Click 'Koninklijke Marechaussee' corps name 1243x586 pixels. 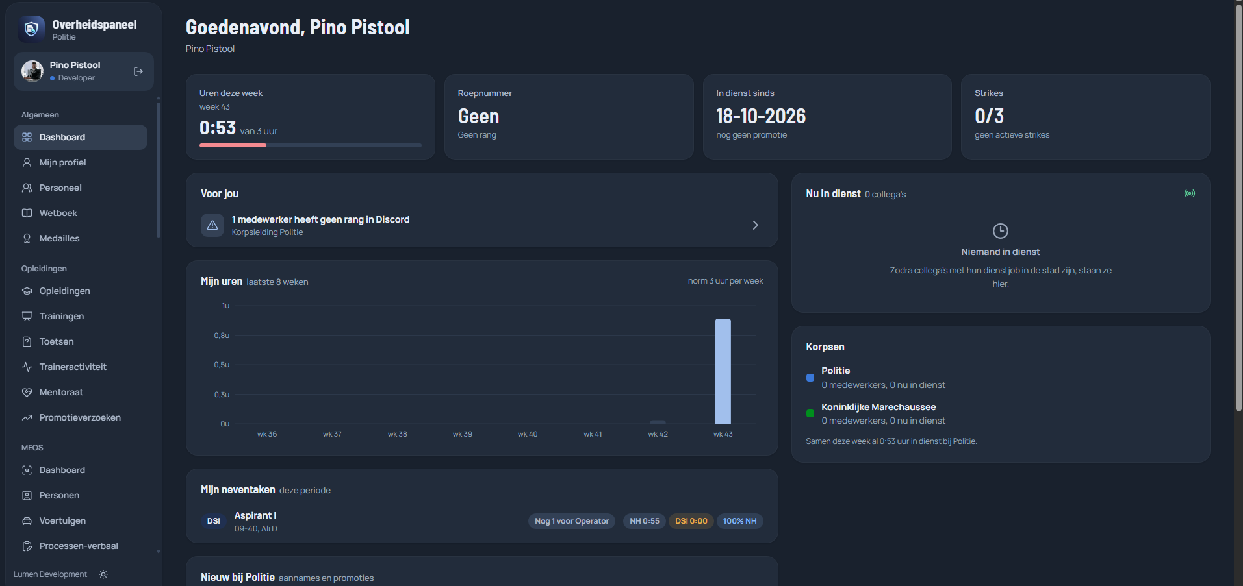(x=878, y=407)
